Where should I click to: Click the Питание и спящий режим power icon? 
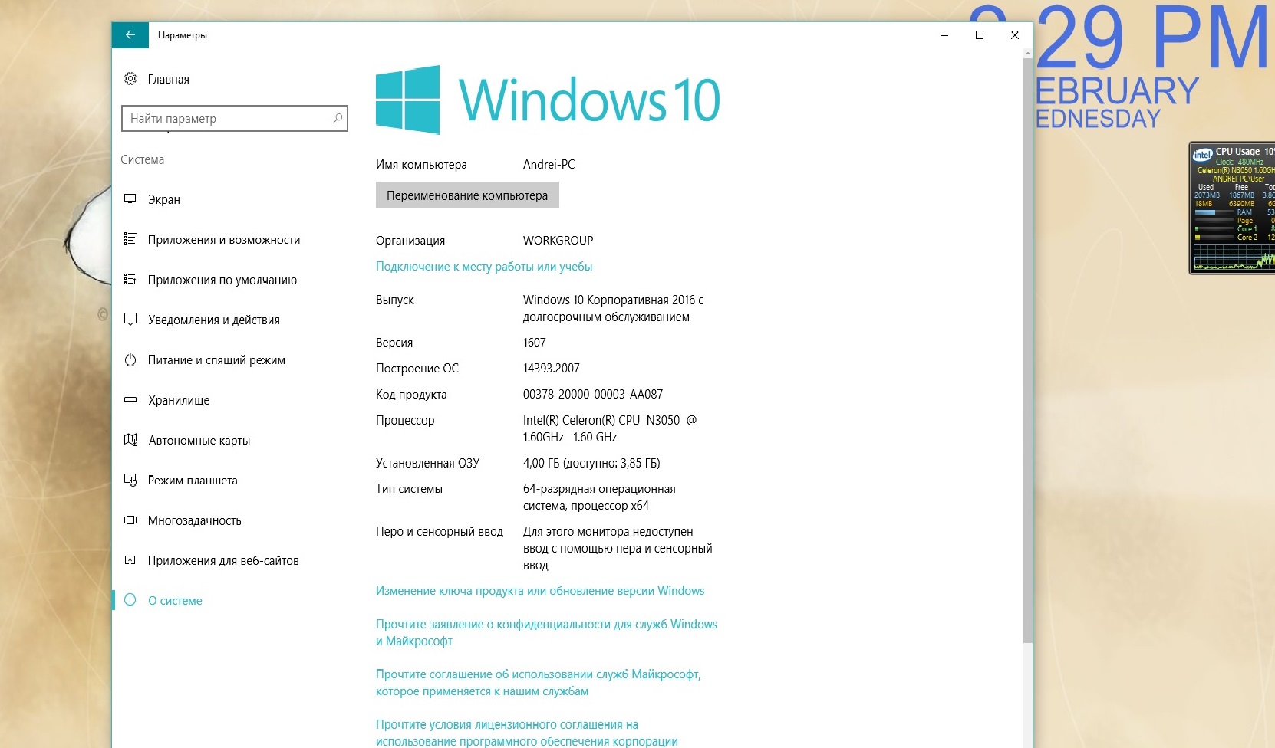(130, 359)
